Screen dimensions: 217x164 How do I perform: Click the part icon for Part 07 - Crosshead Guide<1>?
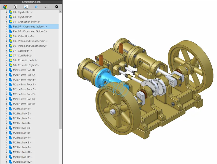click(10, 26)
